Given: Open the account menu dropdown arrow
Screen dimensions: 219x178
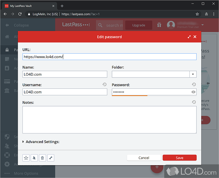Looking at the screenshot, I should 203,25.
